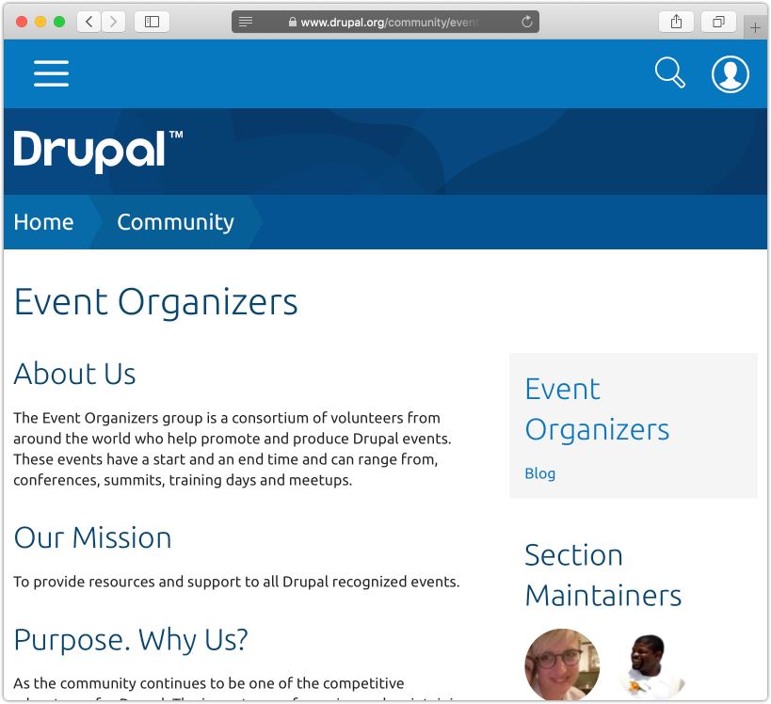Close the Safari window with red button

click(22, 22)
